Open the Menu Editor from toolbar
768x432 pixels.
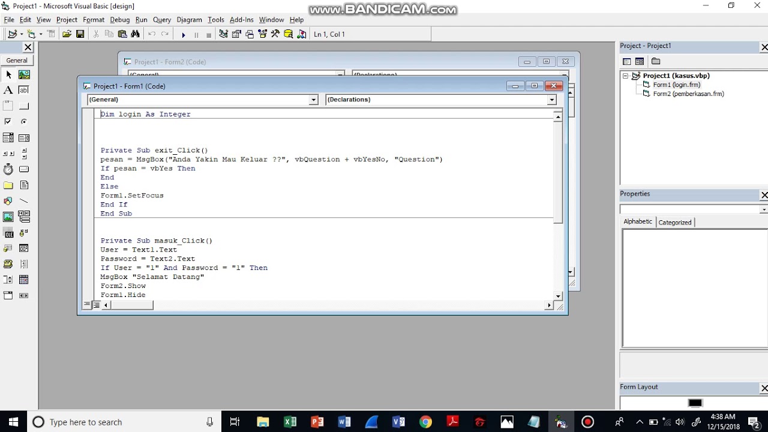click(x=51, y=34)
